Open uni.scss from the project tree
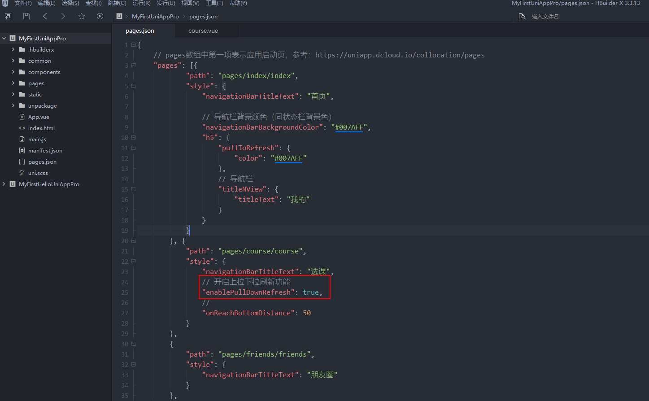 [38, 173]
